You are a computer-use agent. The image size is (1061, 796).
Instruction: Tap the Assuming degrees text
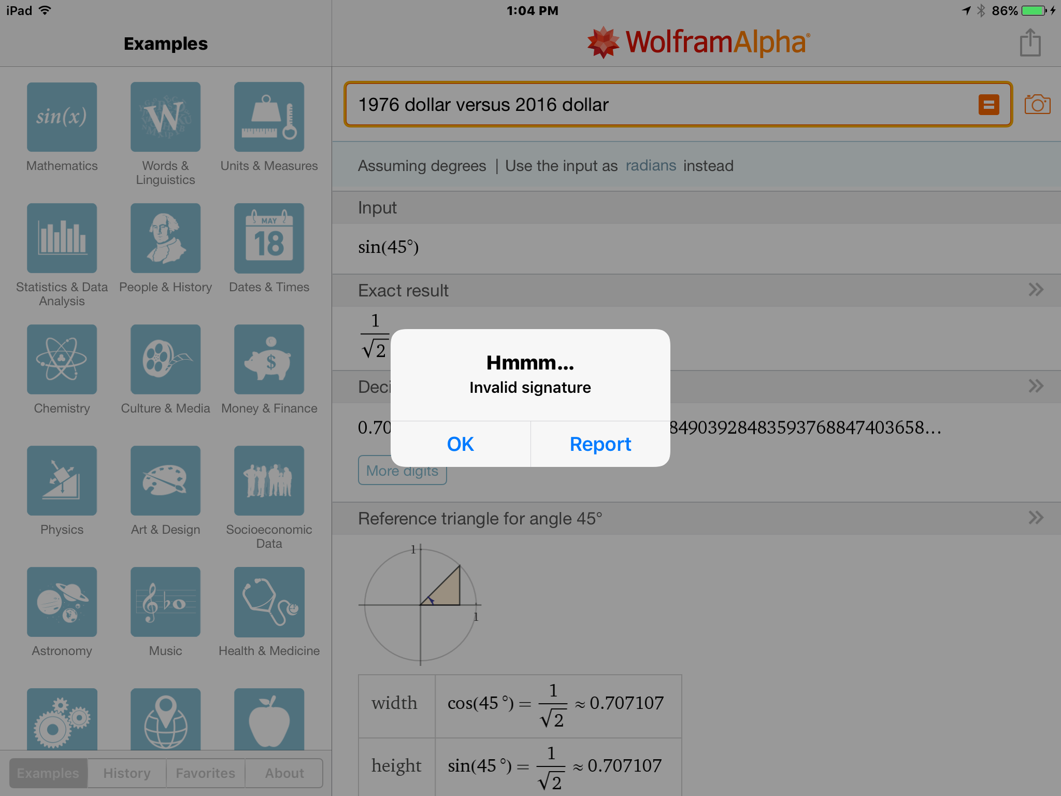422,166
